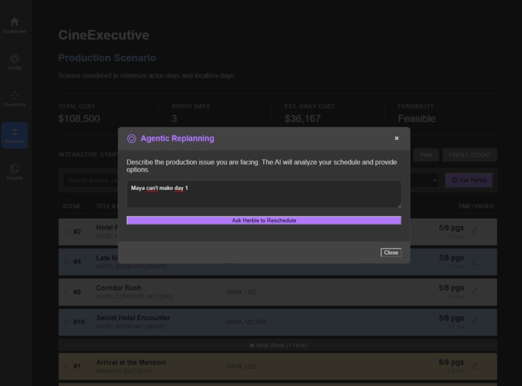Click the Print button
This screenshot has width=522, height=386.
[x=426, y=155]
